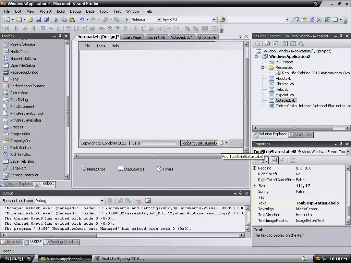The image size is (351, 263).
Task: Click the Text property value field
Action: coord(319,203)
